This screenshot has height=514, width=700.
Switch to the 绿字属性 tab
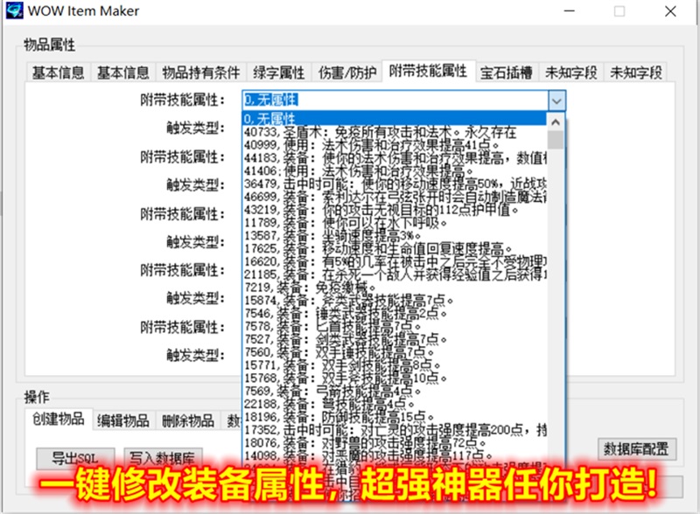pos(278,73)
